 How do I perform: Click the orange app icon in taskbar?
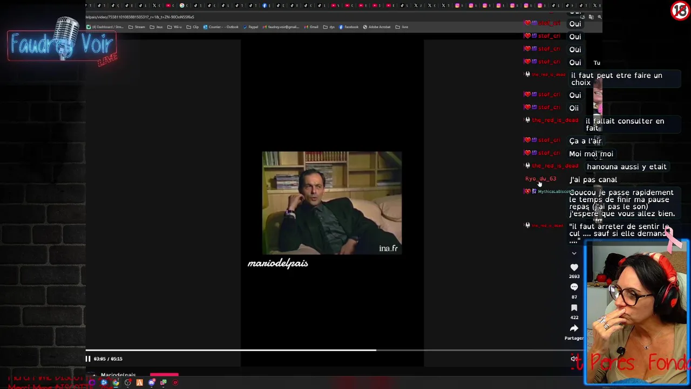click(140, 383)
